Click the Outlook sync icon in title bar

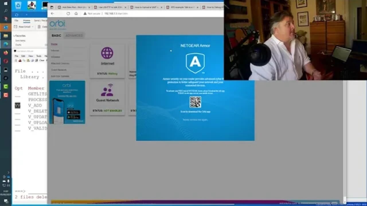pos(17,15)
